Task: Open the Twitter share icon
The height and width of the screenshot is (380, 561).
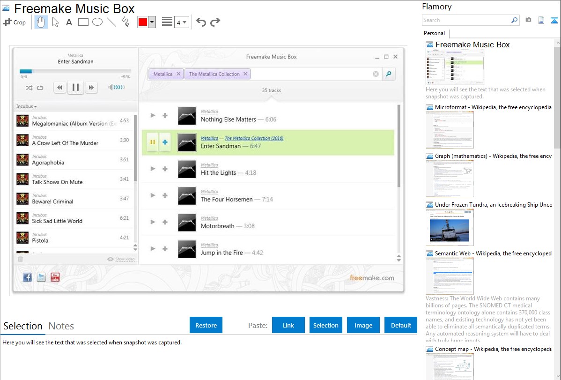Action: point(41,277)
